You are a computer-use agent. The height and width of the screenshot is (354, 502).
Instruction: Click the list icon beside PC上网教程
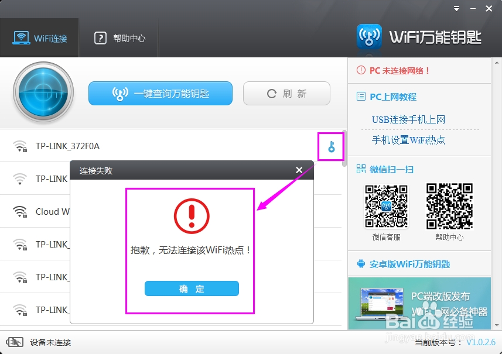tap(361, 97)
